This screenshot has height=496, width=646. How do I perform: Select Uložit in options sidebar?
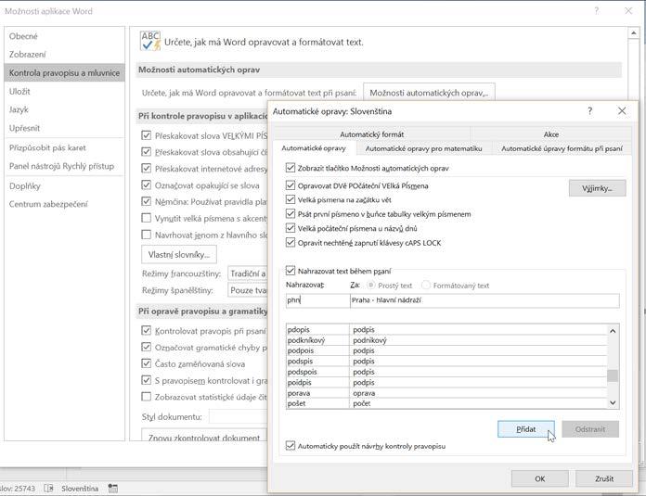64,92
